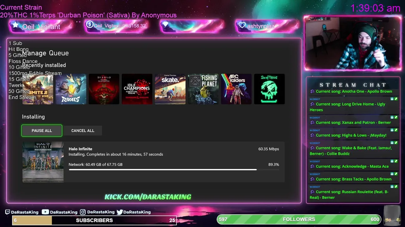Click the clock showing 1:39:03 am
The image size is (405, 227).
coord(375,8)
